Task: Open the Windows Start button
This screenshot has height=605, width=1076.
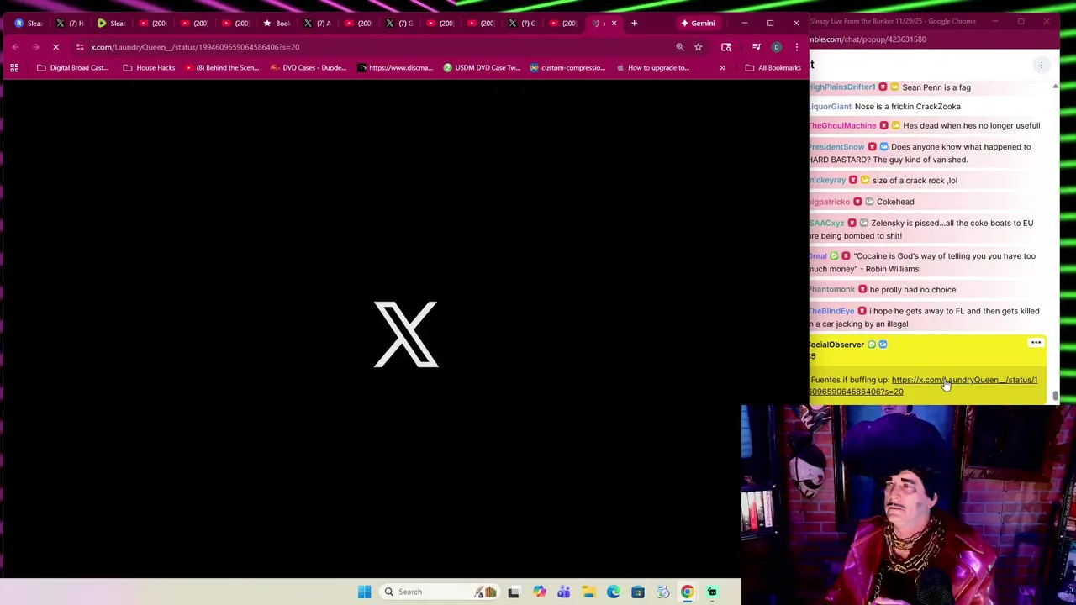Action: tap(364, 592)
